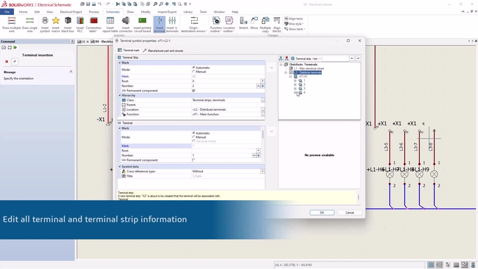Open Origin - destination arrows tool
This screenshot has height=269, width=478.
point(194,24)
